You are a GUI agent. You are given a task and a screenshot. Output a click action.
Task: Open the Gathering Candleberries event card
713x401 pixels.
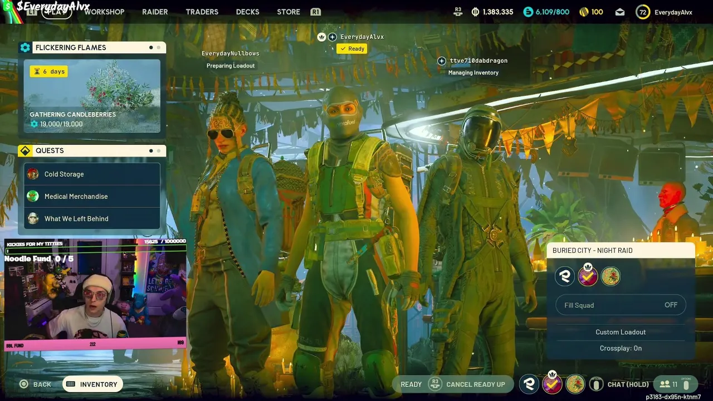click(x=92, y=96)
